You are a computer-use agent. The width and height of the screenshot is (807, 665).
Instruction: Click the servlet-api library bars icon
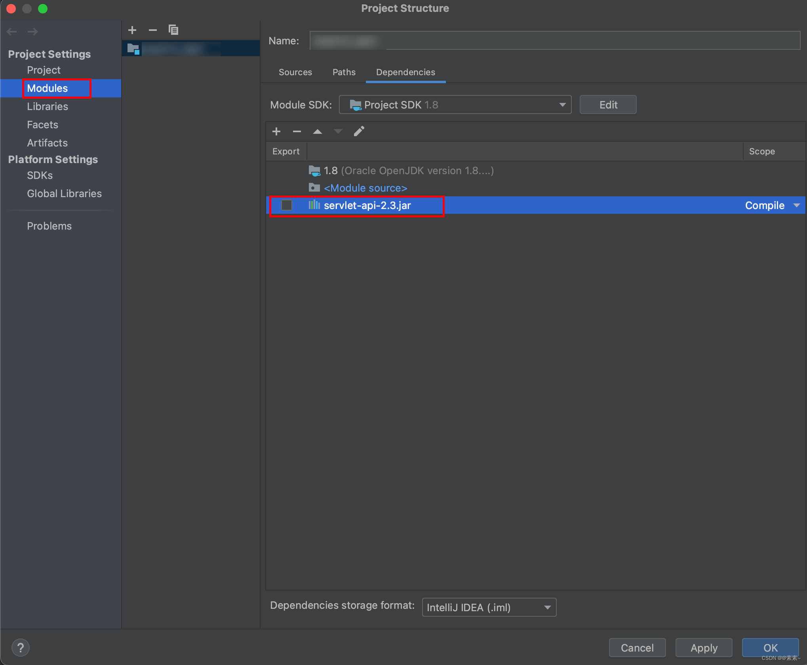[x=314, y=205]
